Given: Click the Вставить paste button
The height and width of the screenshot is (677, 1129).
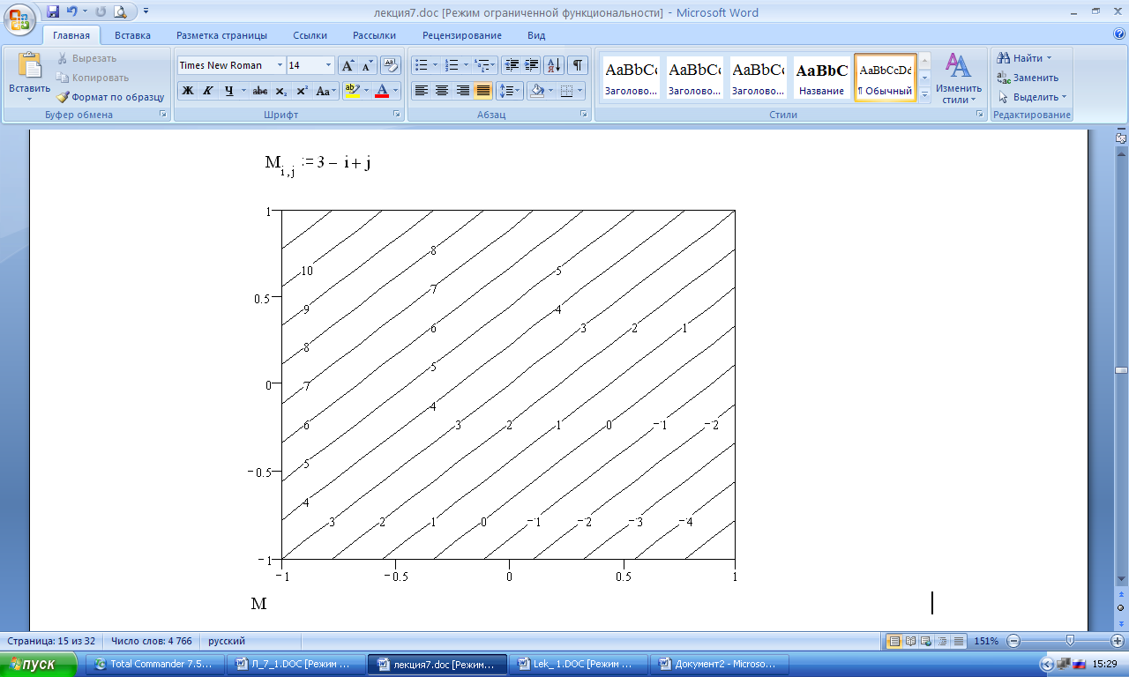Looking at the screenshot, I should (x=29, y=76).
